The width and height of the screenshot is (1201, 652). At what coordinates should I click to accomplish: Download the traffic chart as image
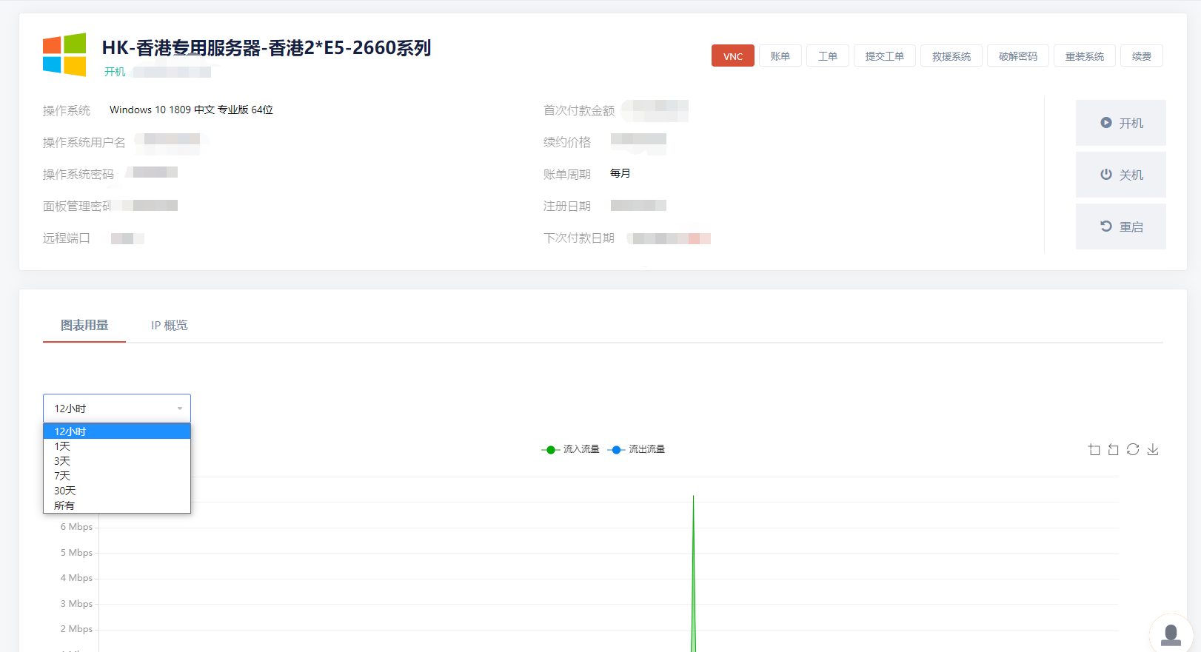point(1153,449)
